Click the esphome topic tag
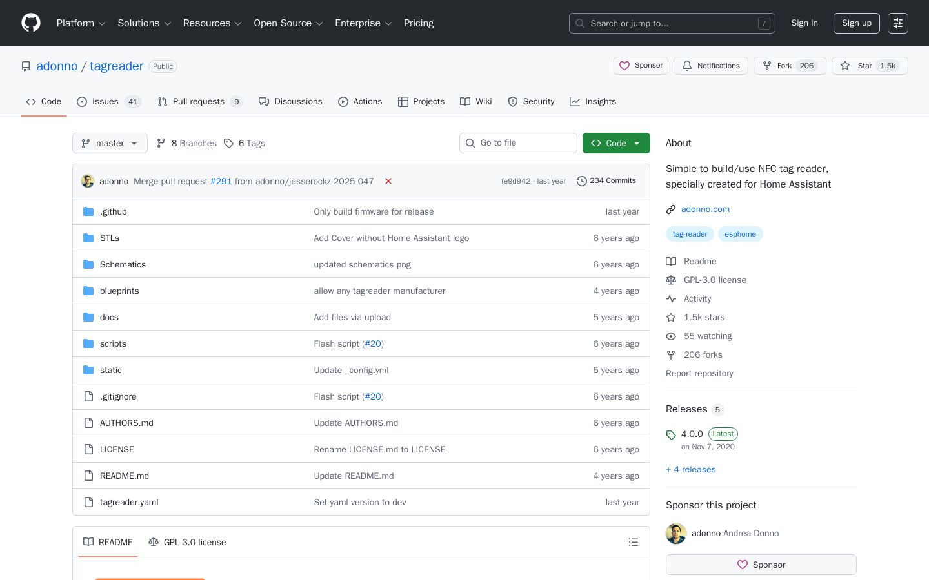The width and height of the screenshot is (929, 580). (740, 234)
